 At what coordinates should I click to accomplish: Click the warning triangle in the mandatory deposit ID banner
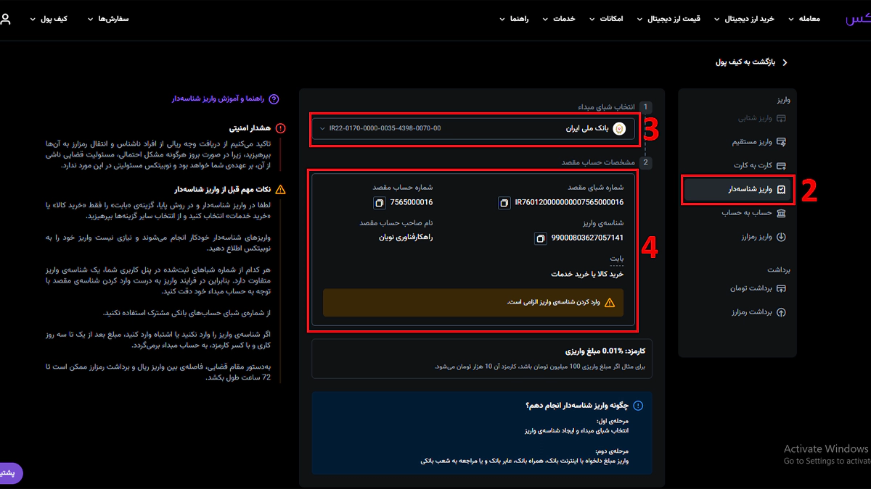[x=610, y=302]
